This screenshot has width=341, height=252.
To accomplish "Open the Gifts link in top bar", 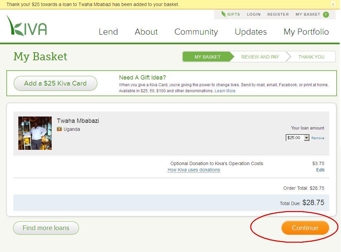I will coord(233,14).
